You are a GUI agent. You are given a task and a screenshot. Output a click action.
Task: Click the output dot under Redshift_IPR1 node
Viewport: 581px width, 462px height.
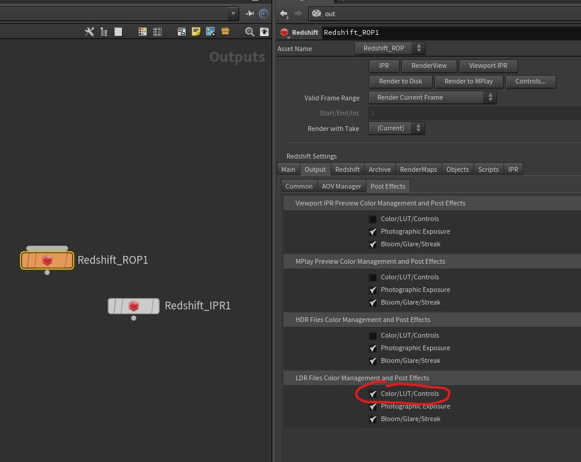pos(134,318)
